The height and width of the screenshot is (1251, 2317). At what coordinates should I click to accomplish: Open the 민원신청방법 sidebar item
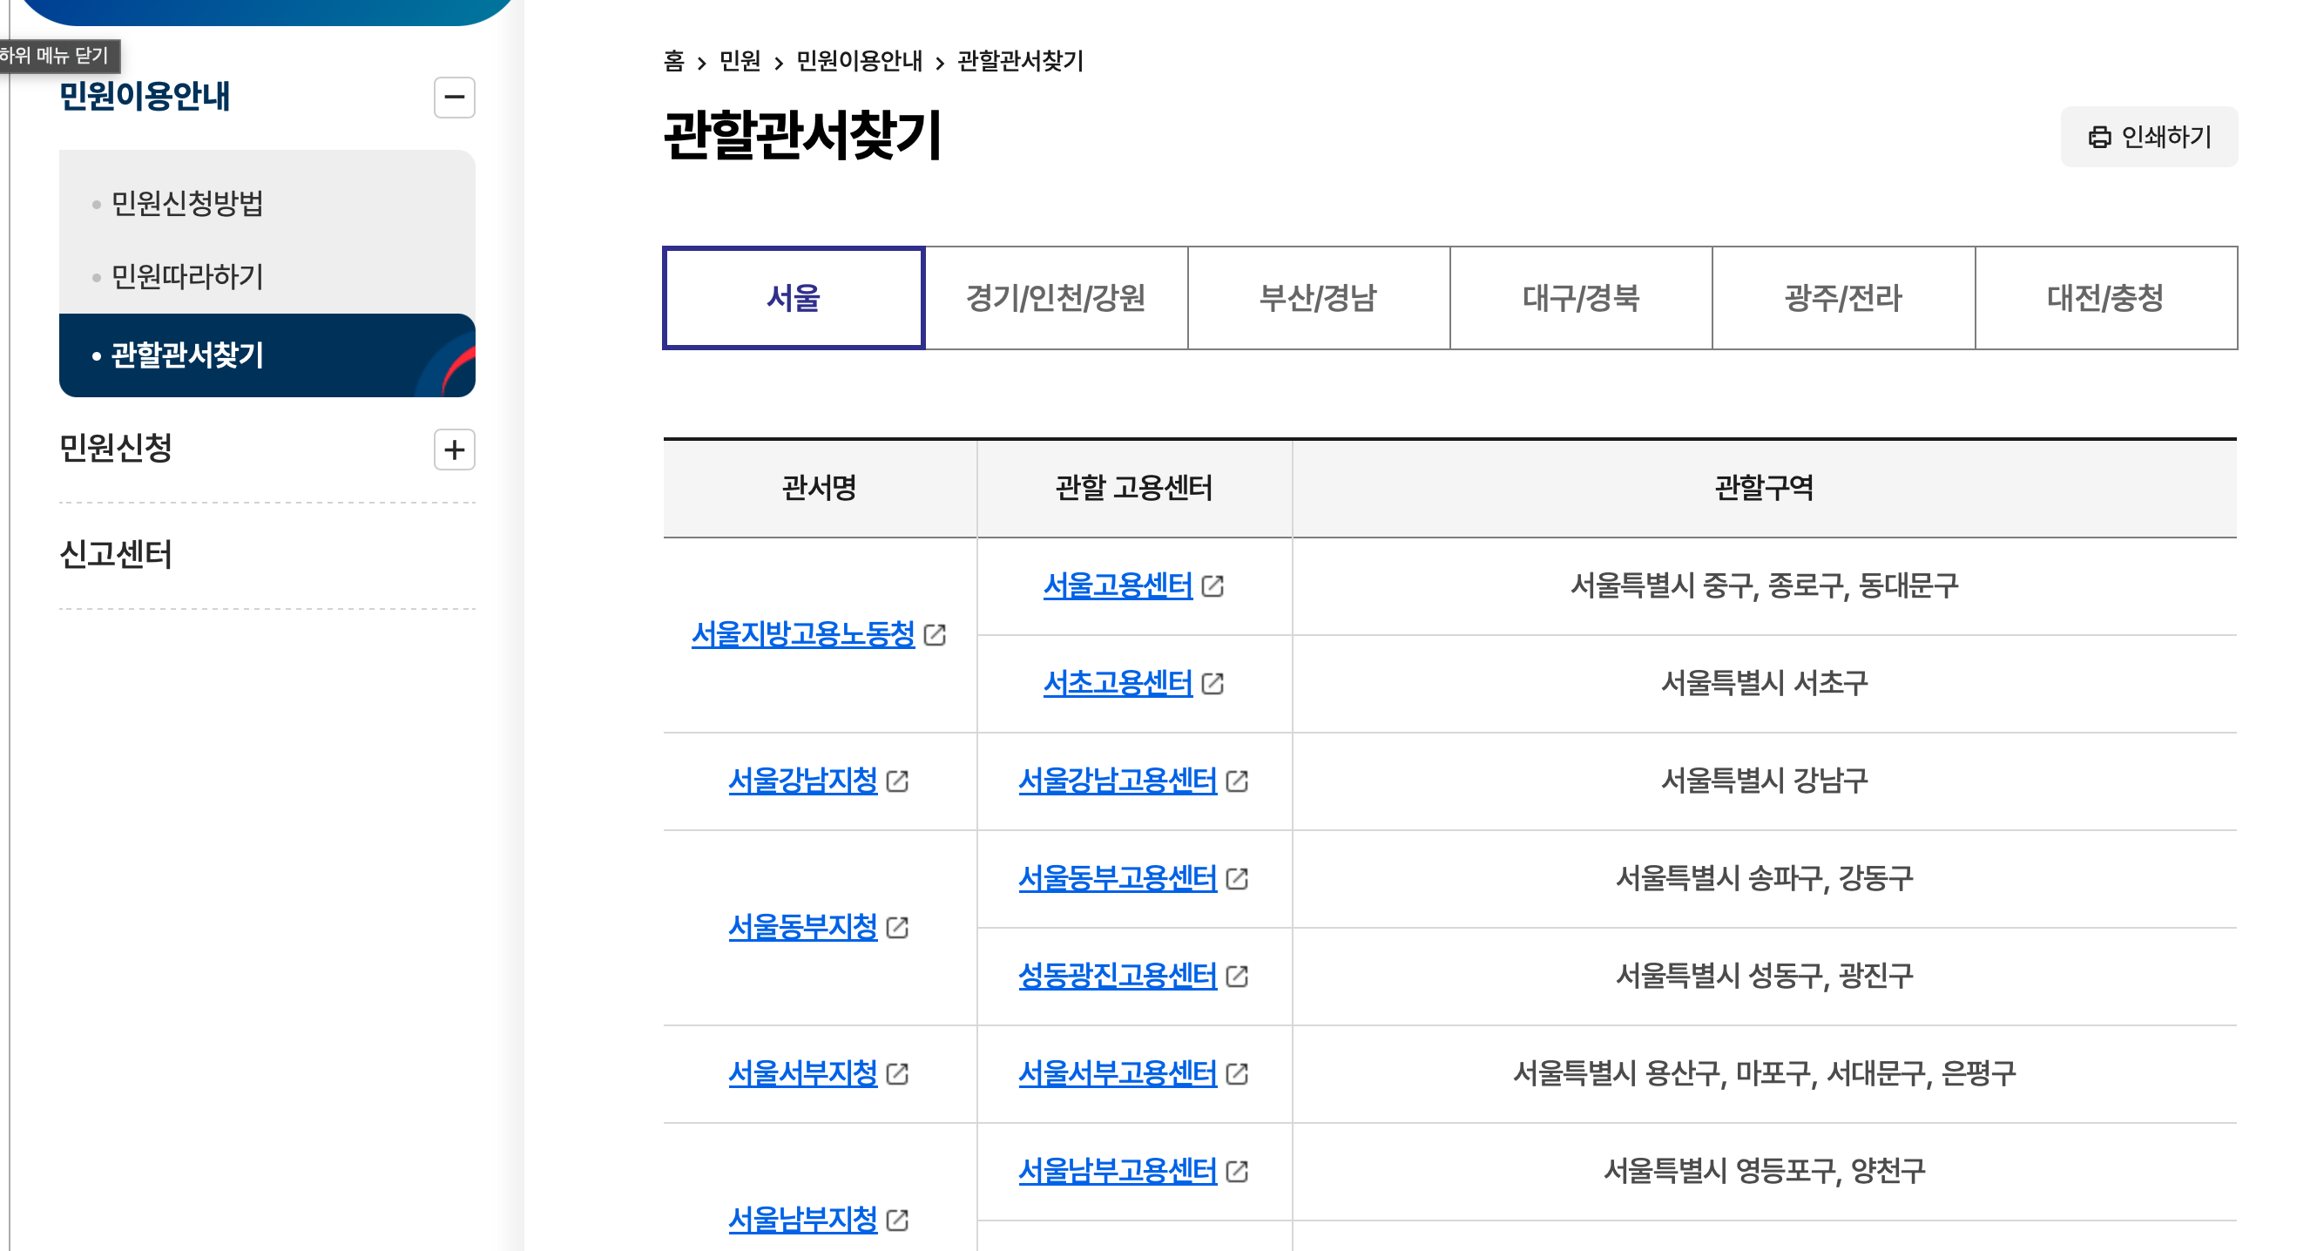pyautogui.click(x=187, y=203)
